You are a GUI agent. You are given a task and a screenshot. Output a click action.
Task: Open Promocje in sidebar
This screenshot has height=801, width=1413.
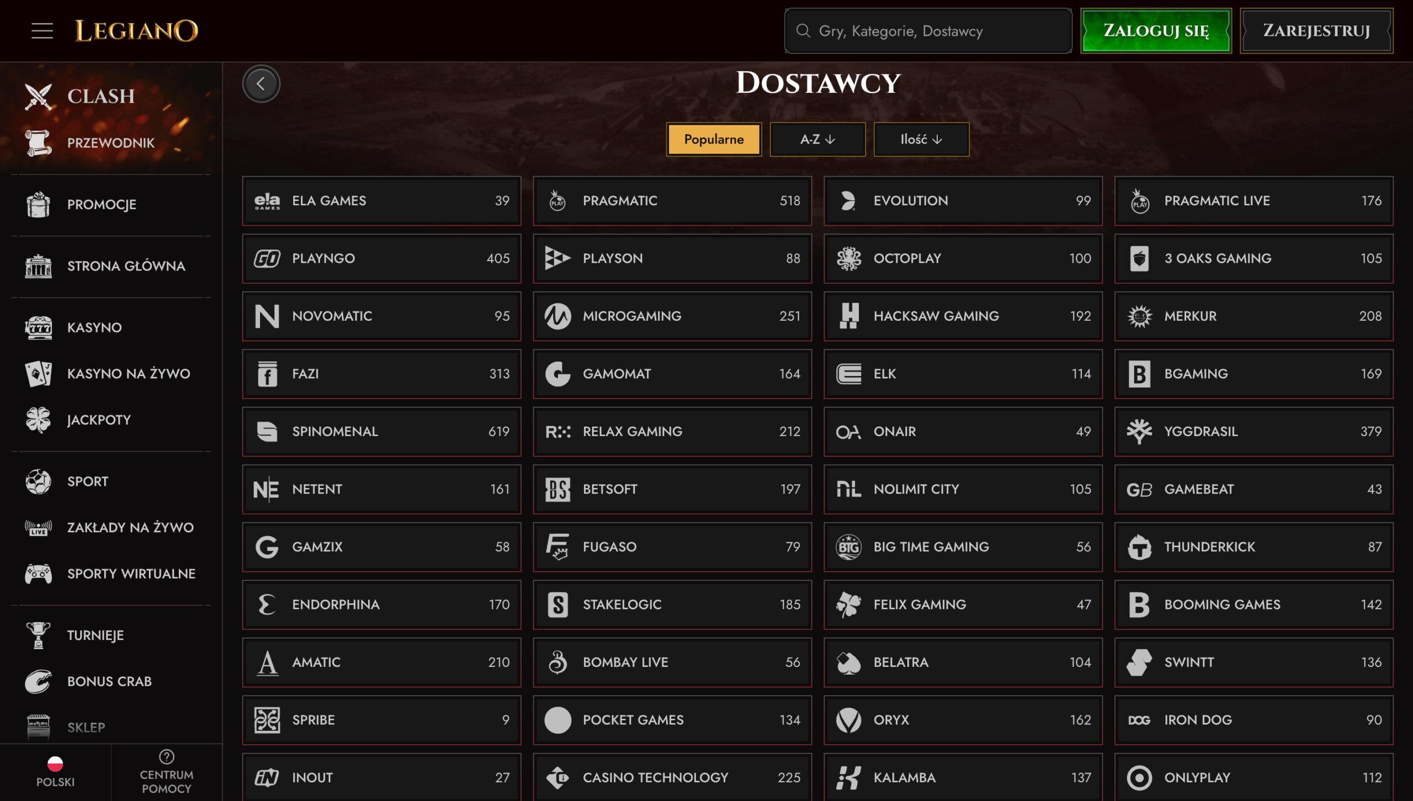102,204
